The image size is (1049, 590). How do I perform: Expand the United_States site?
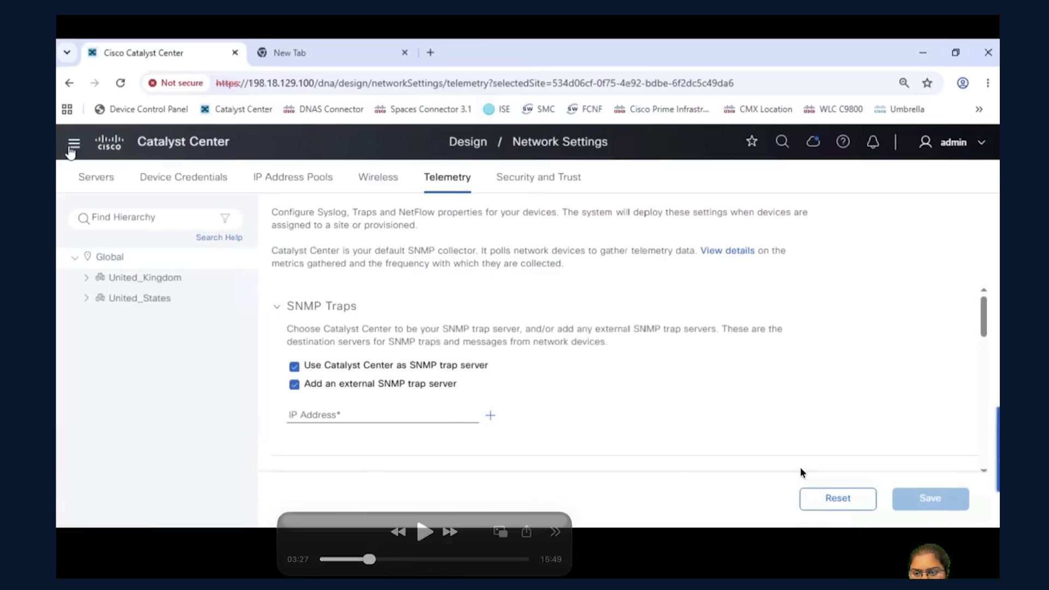(86, 298)
